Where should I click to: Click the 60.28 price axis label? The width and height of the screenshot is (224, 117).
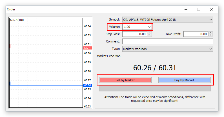[87, 71]
